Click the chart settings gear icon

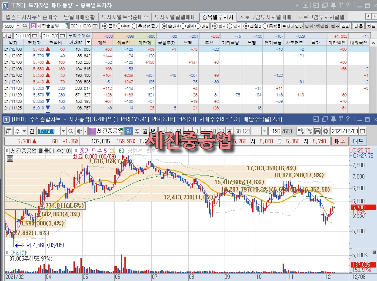click(x=326, y=131)
